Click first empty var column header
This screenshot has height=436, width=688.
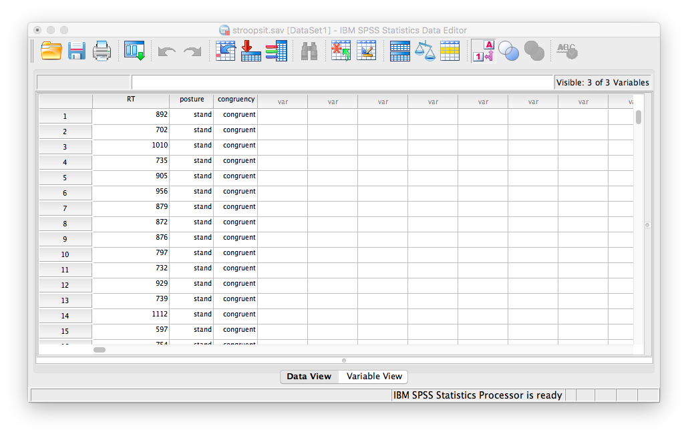[283, 101]
